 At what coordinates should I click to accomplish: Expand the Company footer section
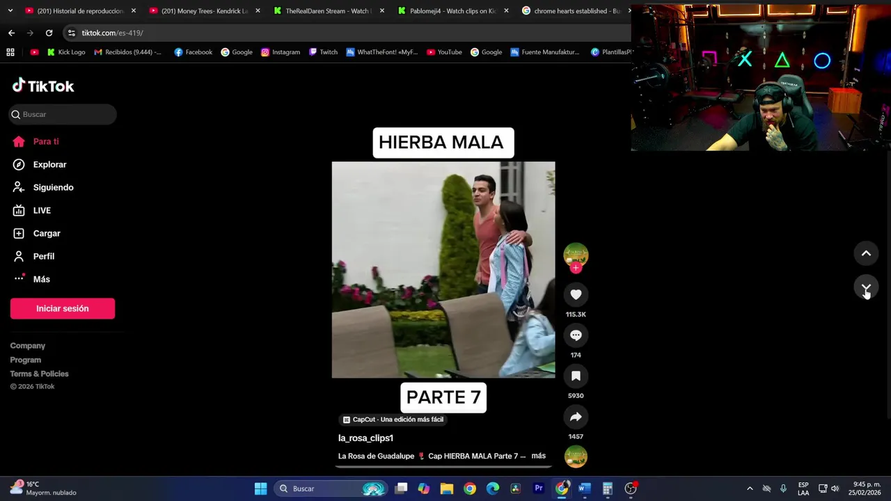tap(28, 346)
